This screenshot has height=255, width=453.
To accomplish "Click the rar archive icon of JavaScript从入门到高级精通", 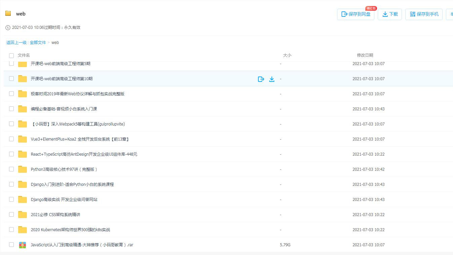I will pos(23,245).
